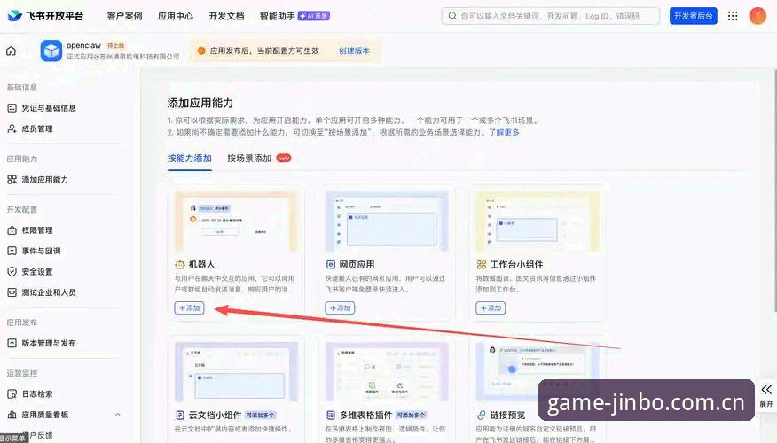Click the 工作台小组件 widget icon
This screenshot has width=777, height=443.
point(481,265)
